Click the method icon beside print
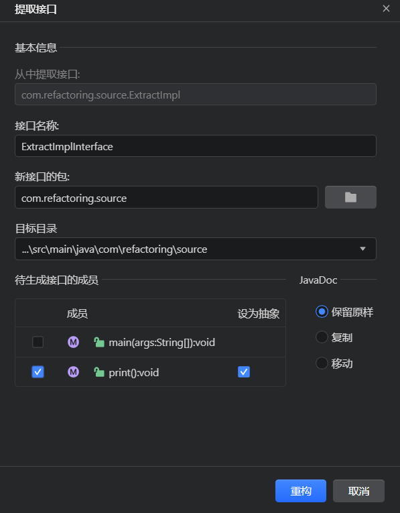 click(x=73, y=372)
